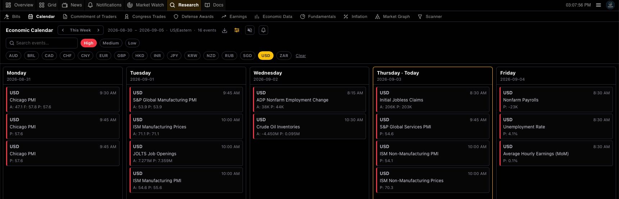Open the Inflation section
The image size is (619, 199).
click(356, 16)
